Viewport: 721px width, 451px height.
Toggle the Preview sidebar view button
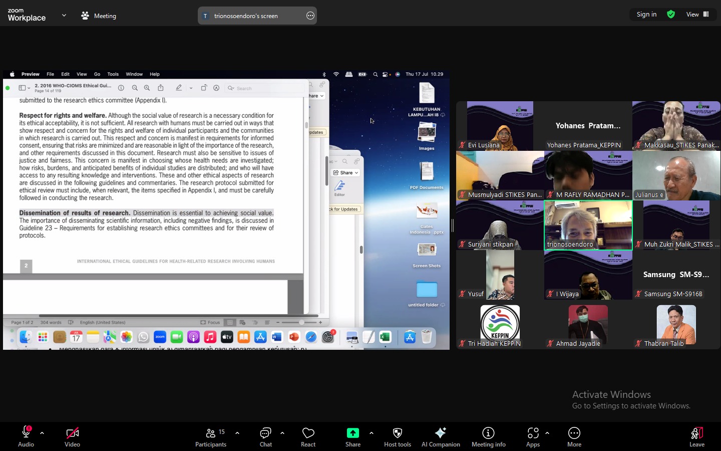point(22,88)
